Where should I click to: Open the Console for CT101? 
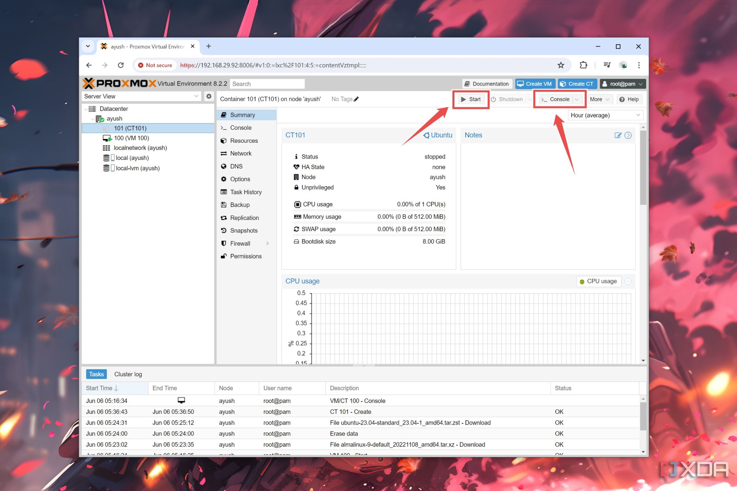(556, 99)
